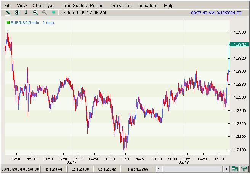Click the 1.2180 price axis label
Image resolution: width=250 pixels, height=174 pixels.
coord(240,150)
